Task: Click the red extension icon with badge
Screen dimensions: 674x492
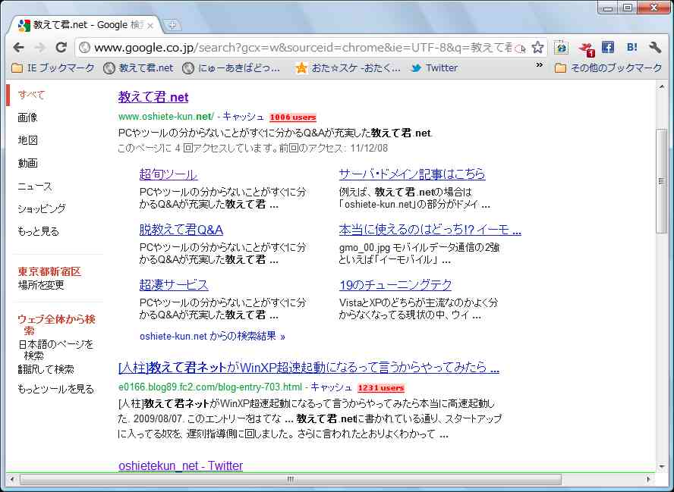Action: tap(585, 48)
